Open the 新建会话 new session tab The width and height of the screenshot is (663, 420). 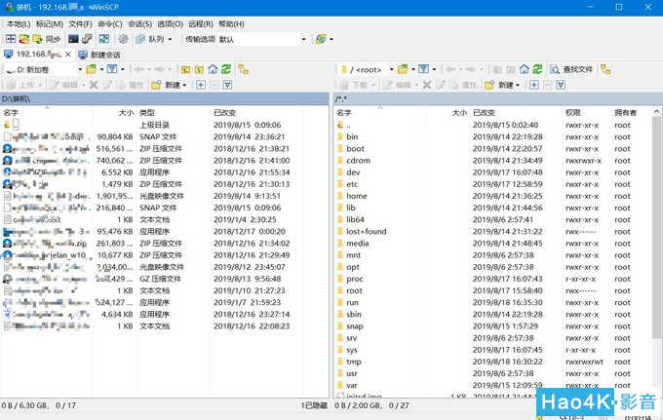point(99,55)
